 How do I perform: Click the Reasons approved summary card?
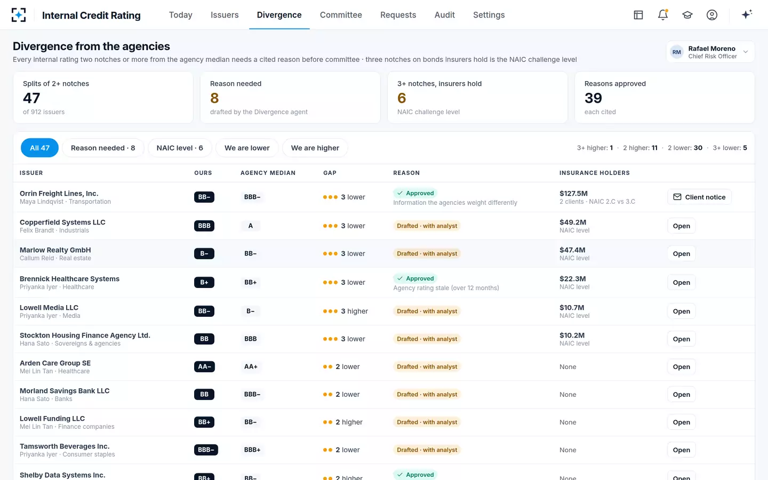tap(665, 98)
